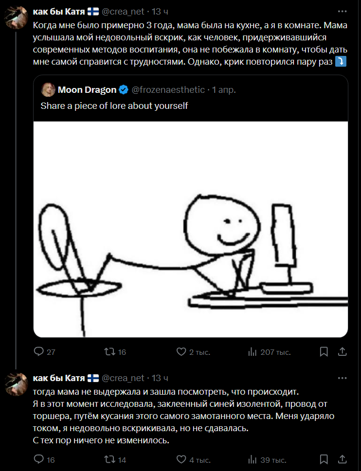361x471 pixels.
Task: Open the quoted Moon Dragon profile name
Action: (x=87, y=89)
